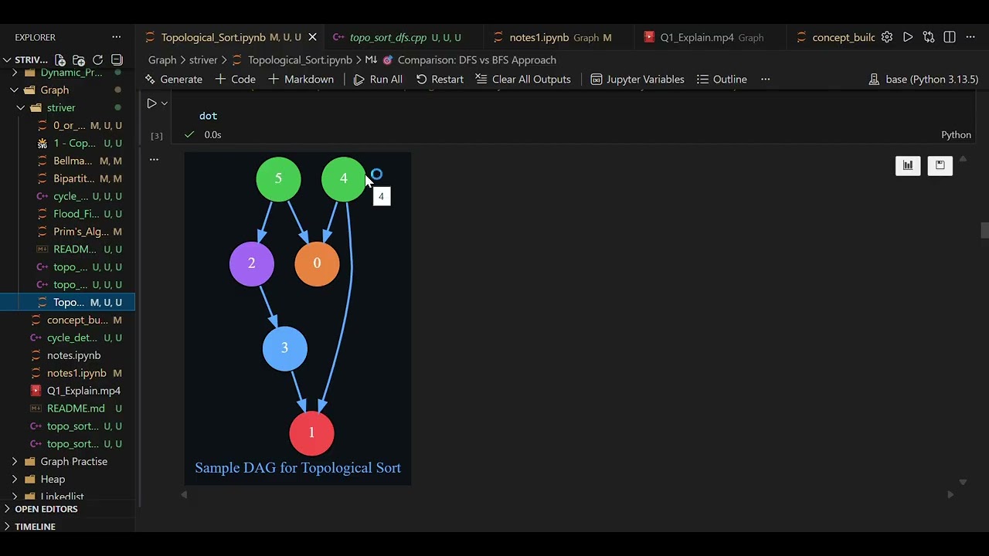Change cell language mode Python
989x556 pixels.
tap(956, 134)
